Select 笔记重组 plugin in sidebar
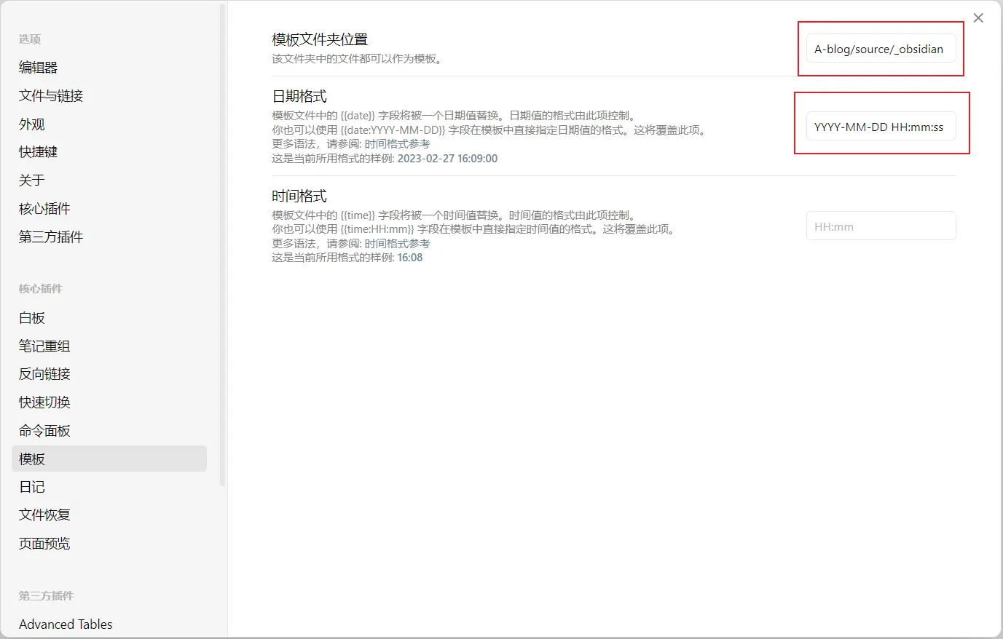This screenshot has height=639, width=1003. point(44,346)
